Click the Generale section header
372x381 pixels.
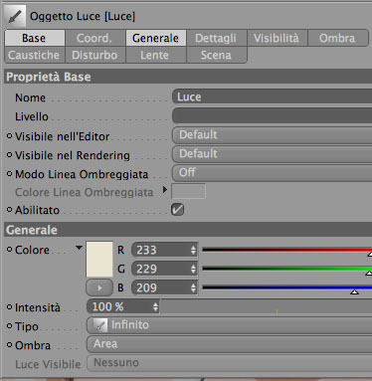pos(188,230)
